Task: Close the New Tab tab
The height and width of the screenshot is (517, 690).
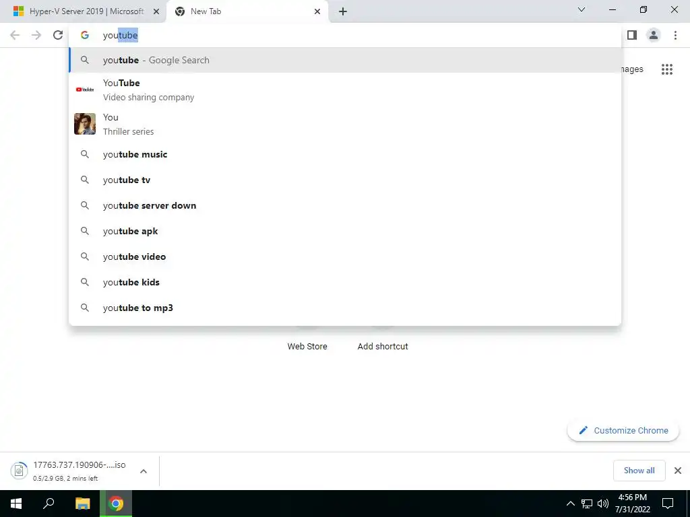Action: point(317,11)
